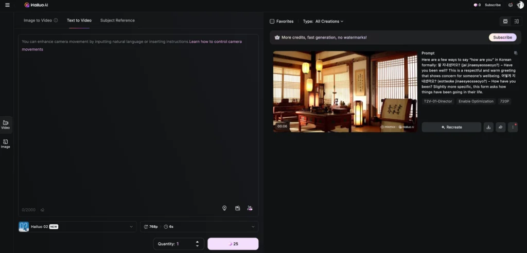Select Video mode in left sidebar

[x=6, y=124]
